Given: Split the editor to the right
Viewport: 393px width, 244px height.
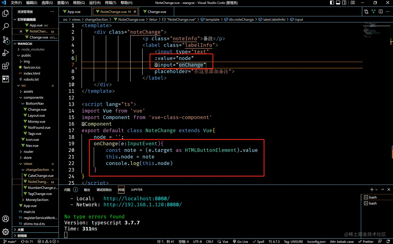Looking at the screenshot, I should (x=381, y=12).
